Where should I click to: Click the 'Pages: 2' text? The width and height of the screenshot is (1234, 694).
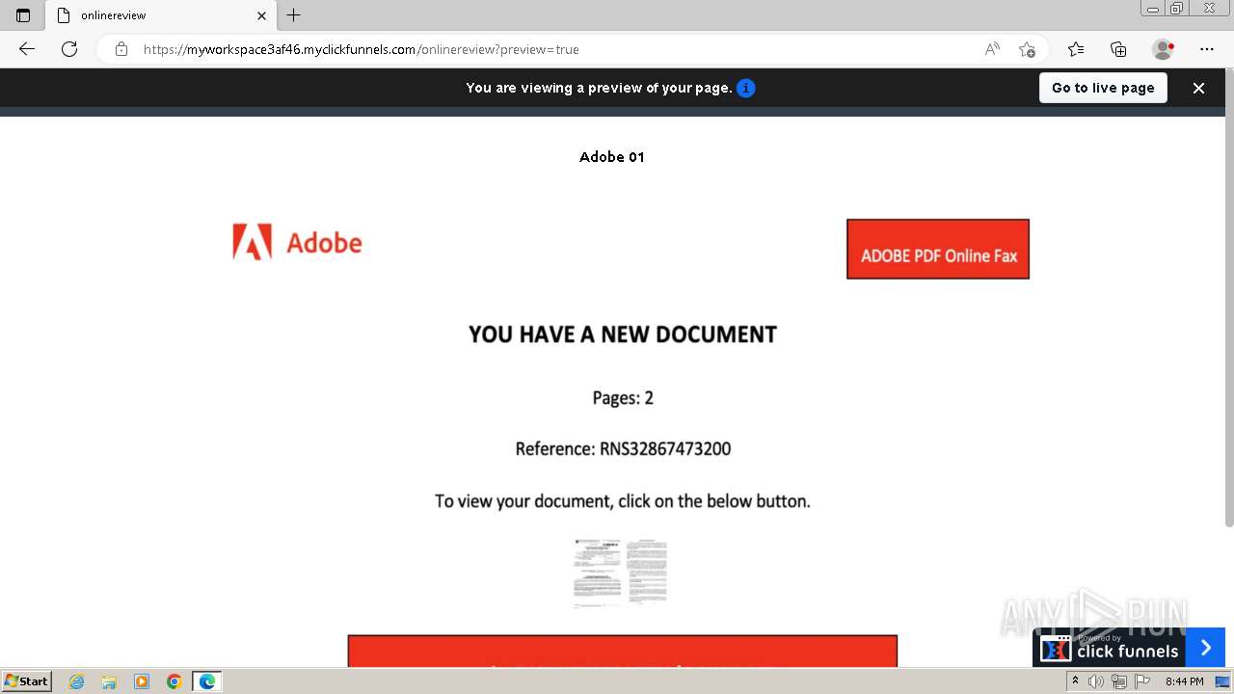click(623, 397)
